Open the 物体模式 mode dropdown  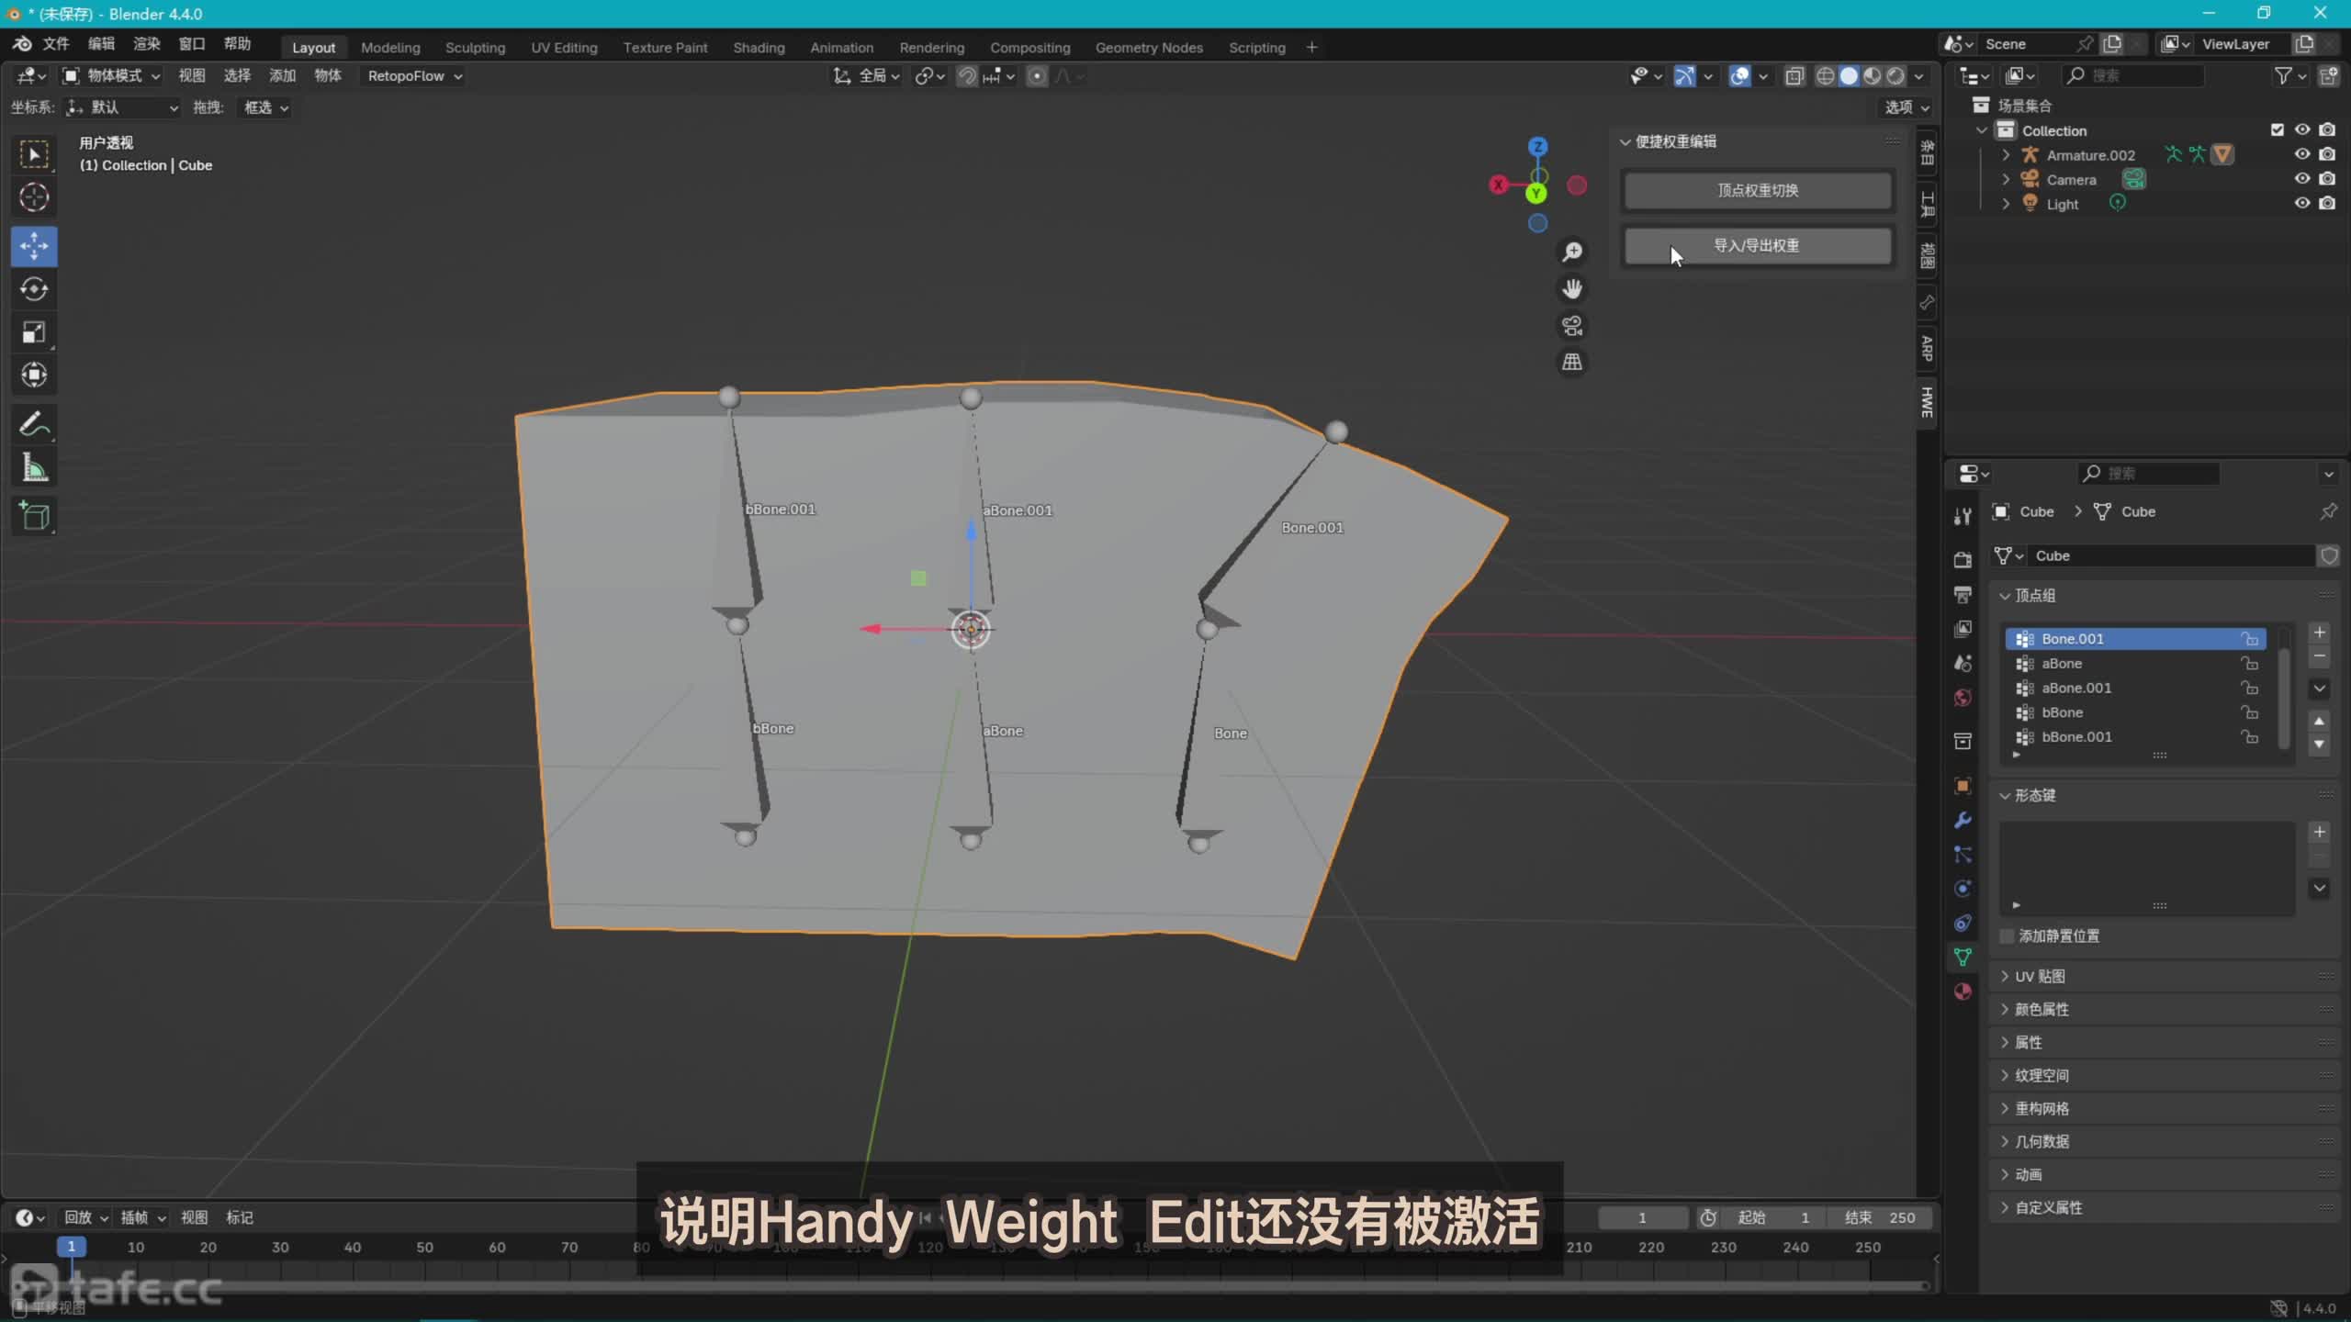pos(112,75)
